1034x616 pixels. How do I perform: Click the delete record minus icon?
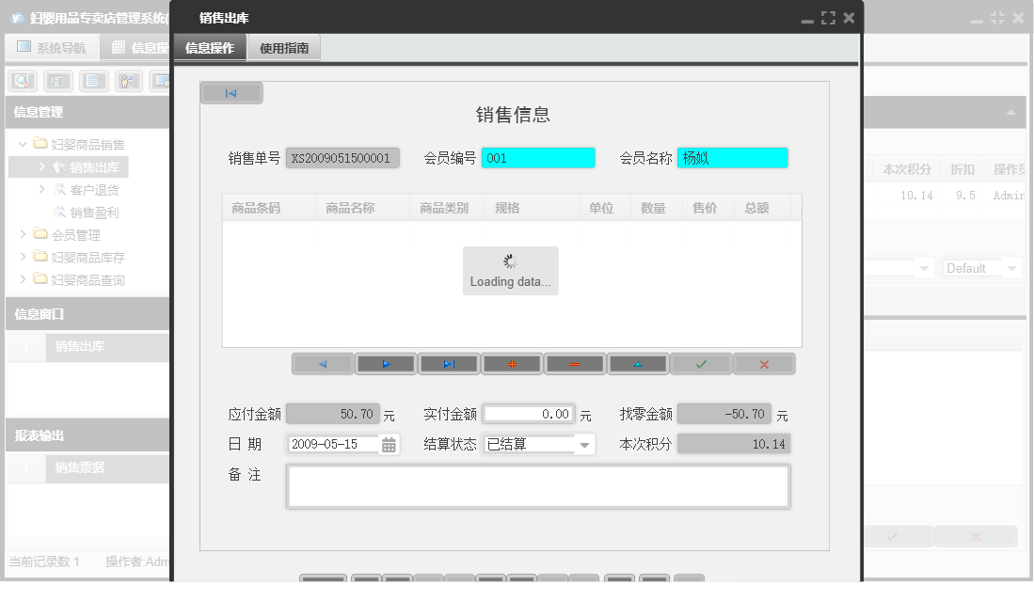pos(575,363)
